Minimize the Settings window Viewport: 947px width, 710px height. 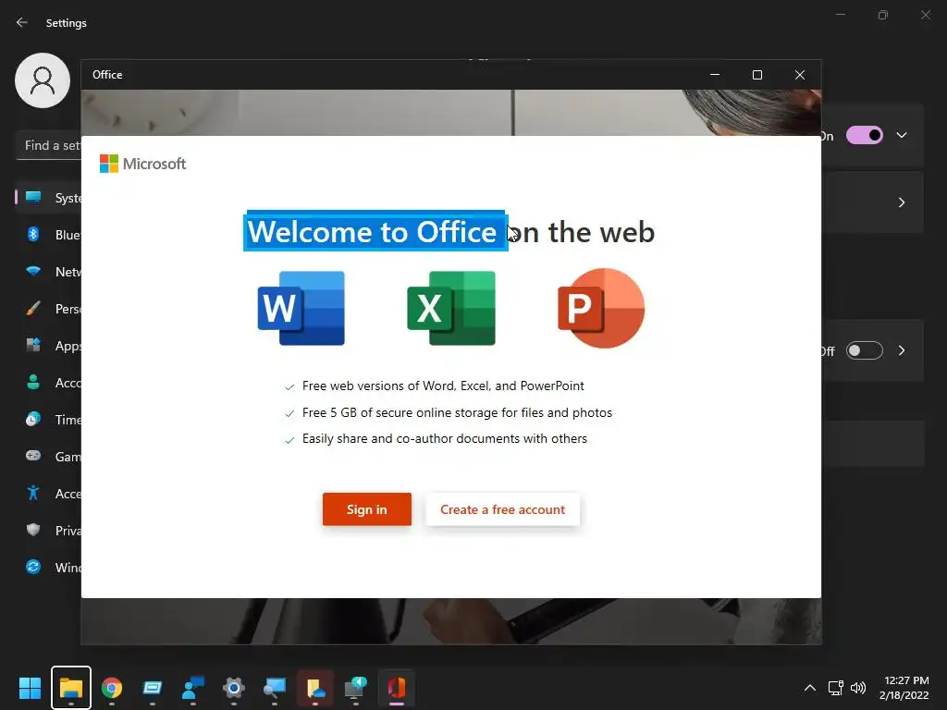coord(840,15)
